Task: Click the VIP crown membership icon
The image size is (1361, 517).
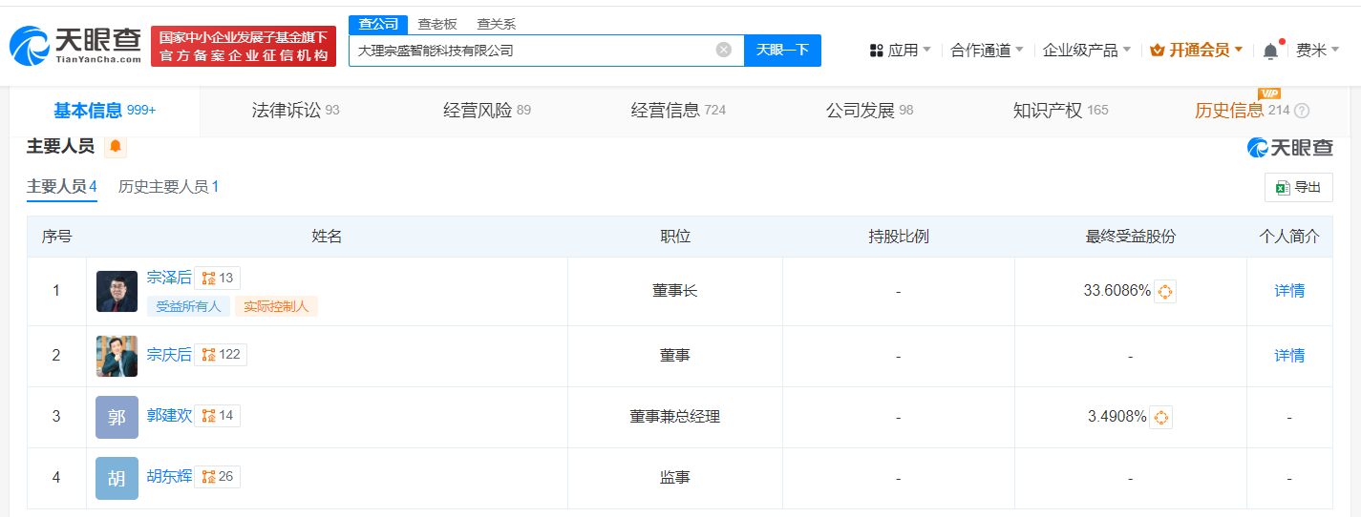Action: pyautogui.click(x=1158, y=51)
